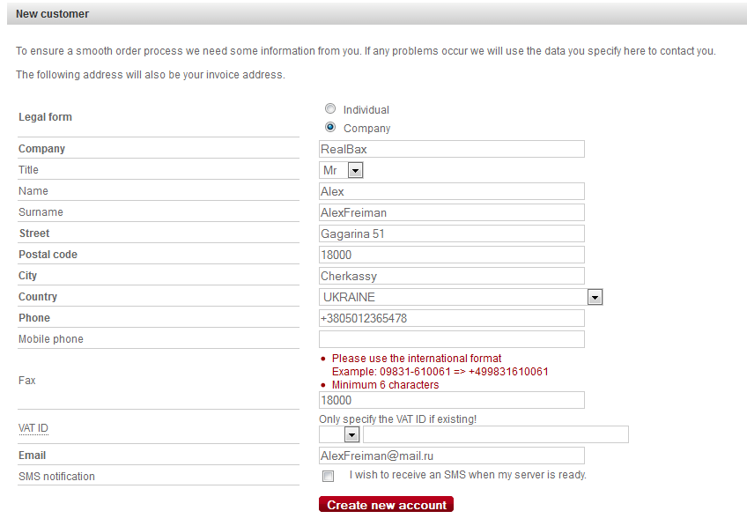Click the VAT ID label link

(x=33, y=428)
